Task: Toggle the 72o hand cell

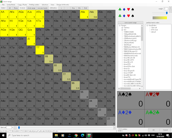Action: coord(66,121)
